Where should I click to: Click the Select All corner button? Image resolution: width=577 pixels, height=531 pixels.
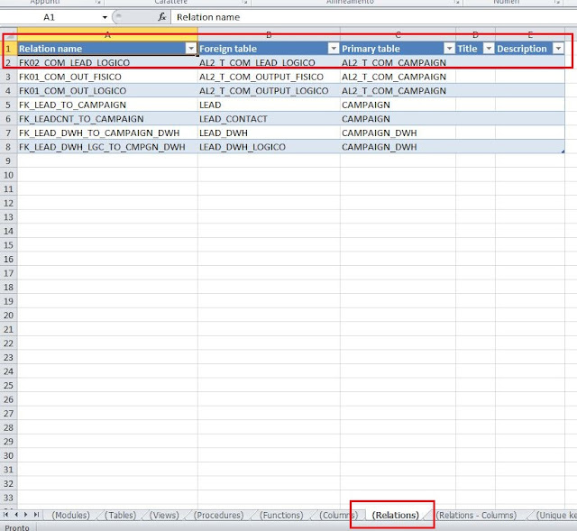pyautogui.click(x=9, y=36)
